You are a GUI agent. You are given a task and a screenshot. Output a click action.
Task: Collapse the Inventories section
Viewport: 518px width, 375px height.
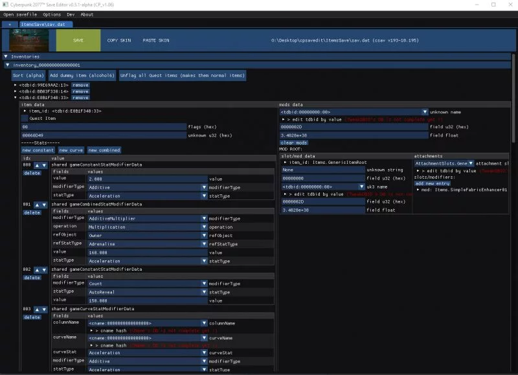[x=6, y=56]
